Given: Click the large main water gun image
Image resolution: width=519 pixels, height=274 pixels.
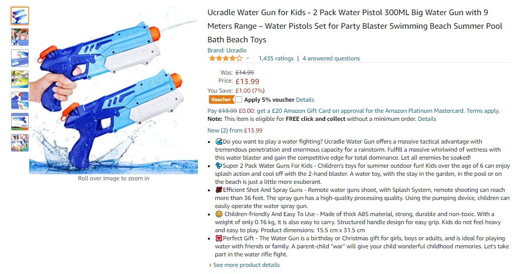Looking at the screenshot, I should 113,91.
